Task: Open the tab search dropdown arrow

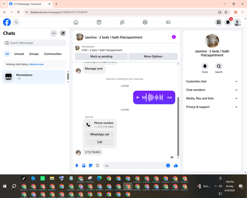Action: coord(4,4)
